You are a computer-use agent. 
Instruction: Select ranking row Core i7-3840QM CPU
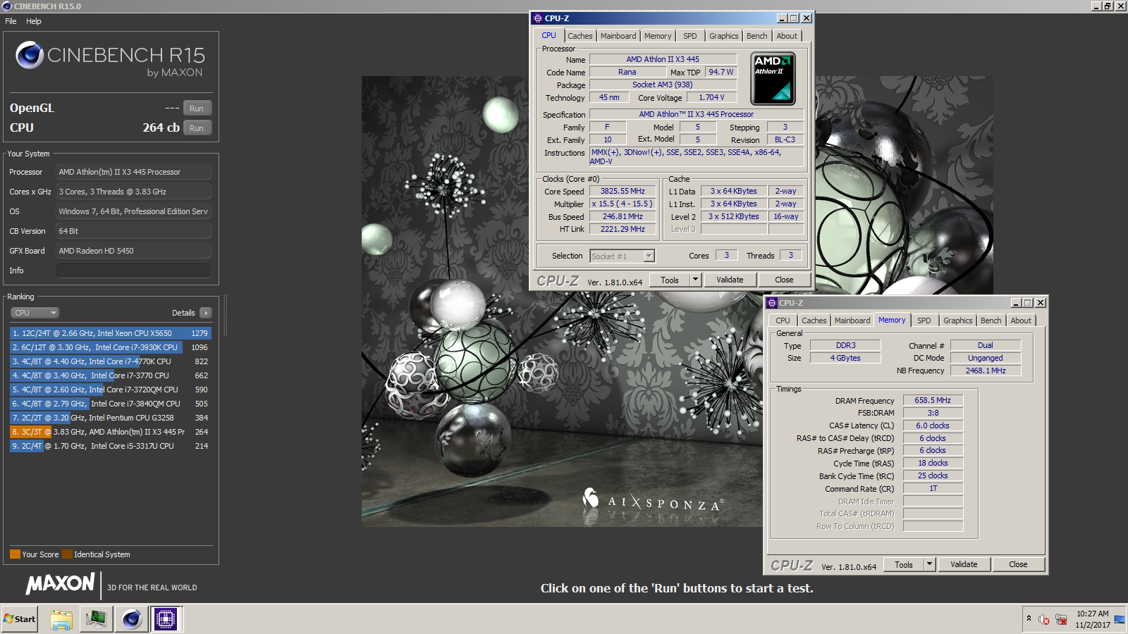click(x=111, y=404)
